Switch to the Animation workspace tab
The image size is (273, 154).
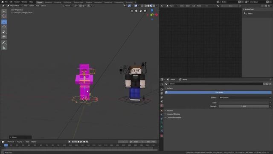(98, 2)
